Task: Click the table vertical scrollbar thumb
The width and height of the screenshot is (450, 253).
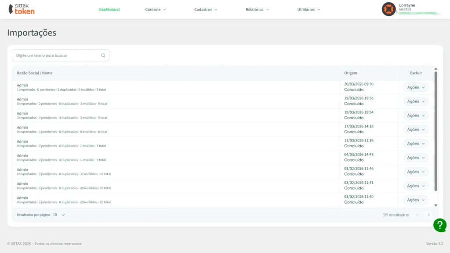Action: (x=435, y=131)
